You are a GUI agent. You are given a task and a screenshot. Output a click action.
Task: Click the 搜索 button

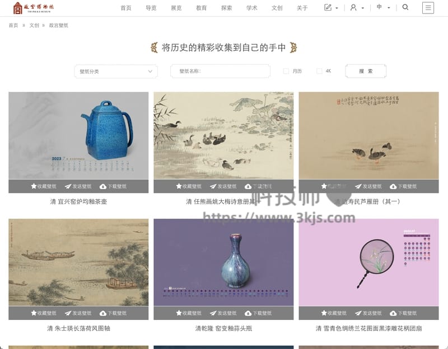click(366, 71)
